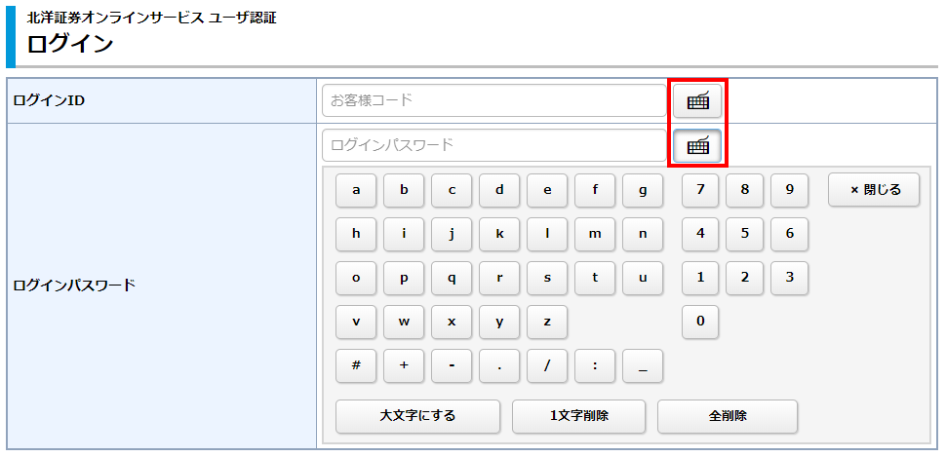Open software keyboard for login ID field

pyautogui.click(x=697, y=100)
